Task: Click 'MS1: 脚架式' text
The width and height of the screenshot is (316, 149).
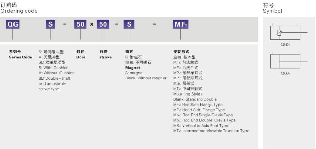Action: click(184, 83)
